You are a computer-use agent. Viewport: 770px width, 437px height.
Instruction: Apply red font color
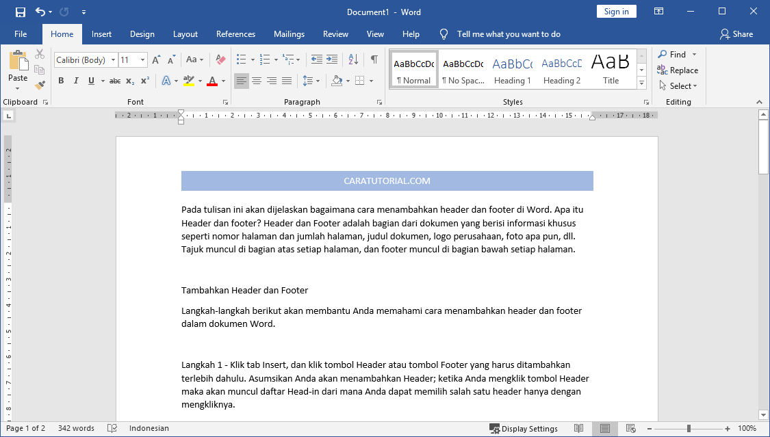click(x=212, y=81)
